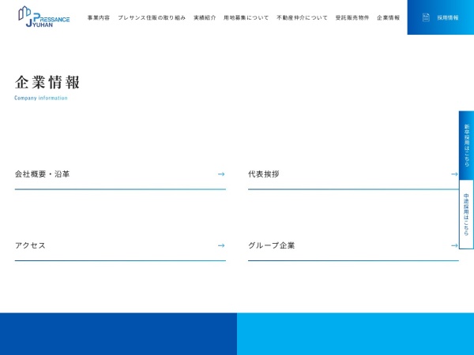The height and width of the screenshot is (355, 474).
Task: Open the 代表挨拶 link
Action: (353, 174)
